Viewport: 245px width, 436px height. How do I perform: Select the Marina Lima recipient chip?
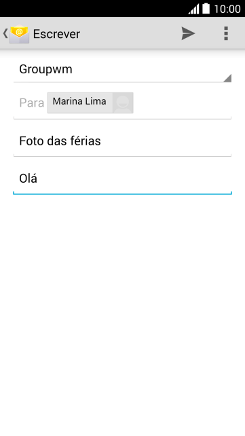(x=90, y=103)
